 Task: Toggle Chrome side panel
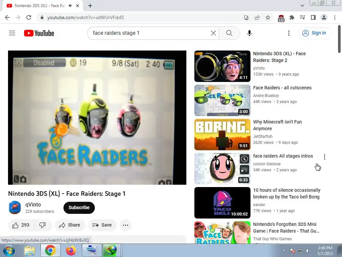(313, 17)
